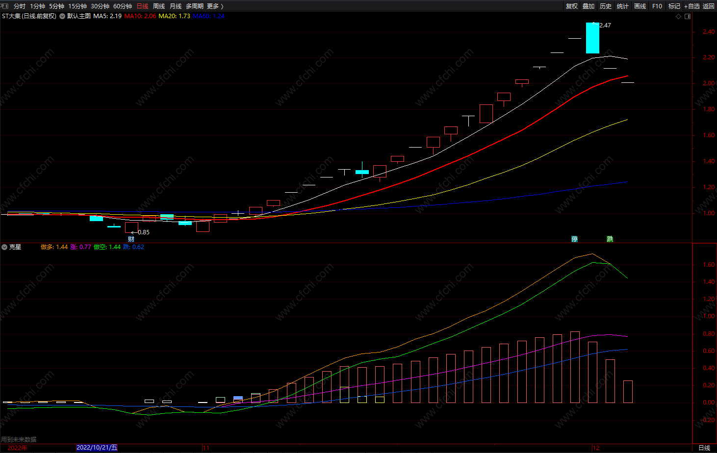Image resolution: width=717 pixels, height=453 pixels.
Task: Expand the 更多 periods menu
Action: [215, 6]
